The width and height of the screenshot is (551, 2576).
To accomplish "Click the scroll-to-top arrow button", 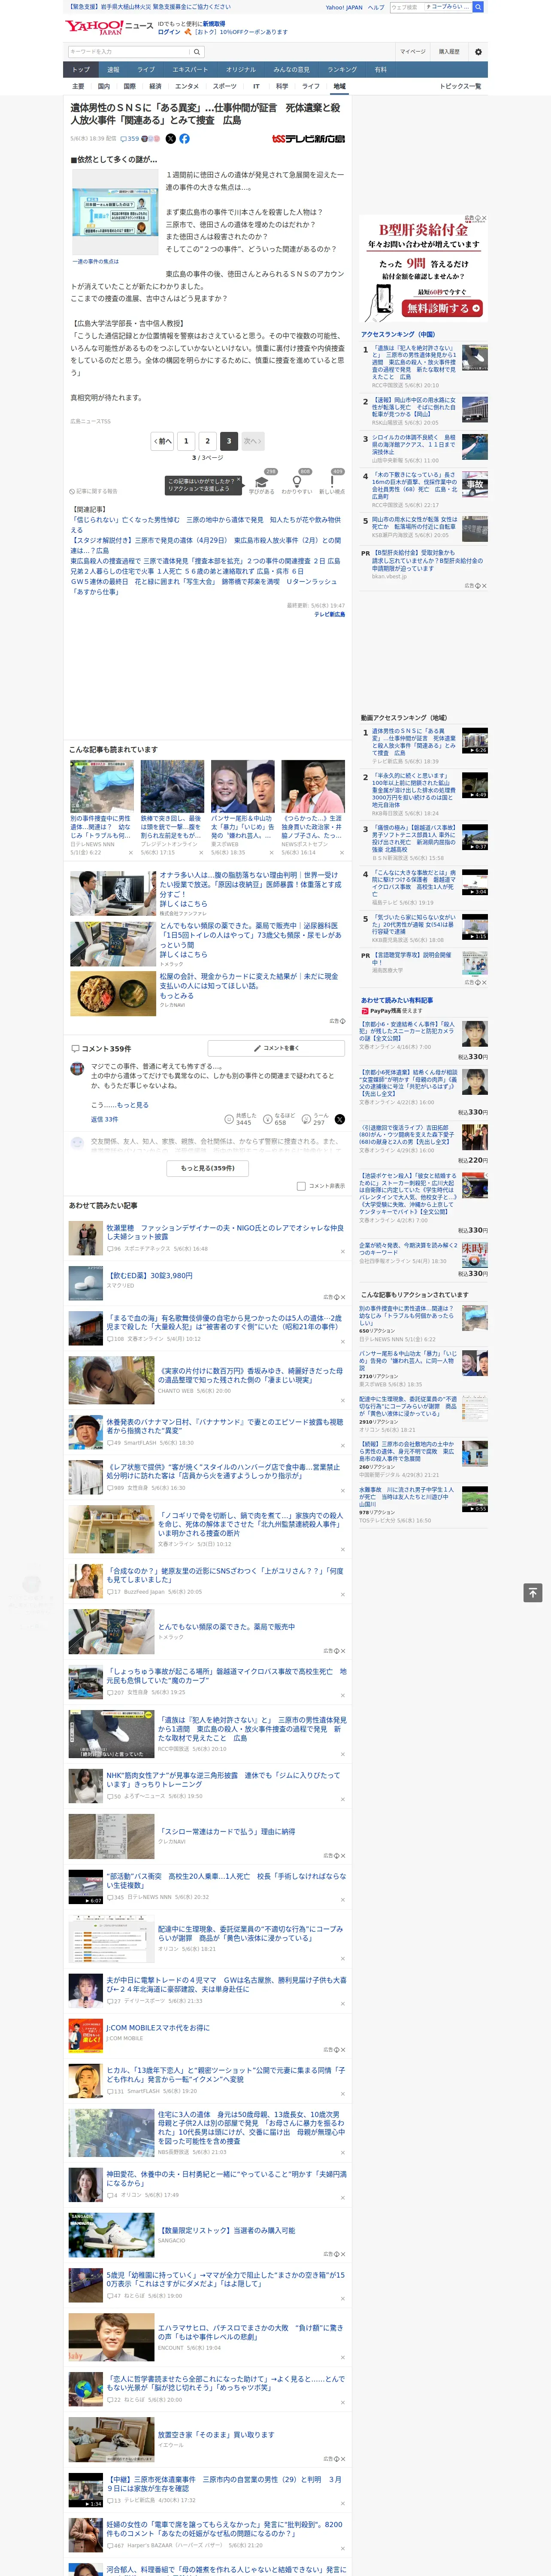I will click(533, 1592).
